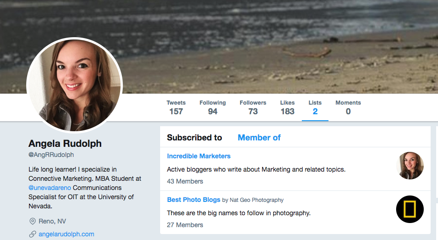This screenshot has height=240, width=438.
Task: Open the large profile photo
Action: pyautogui.click(x=75, y=85)
